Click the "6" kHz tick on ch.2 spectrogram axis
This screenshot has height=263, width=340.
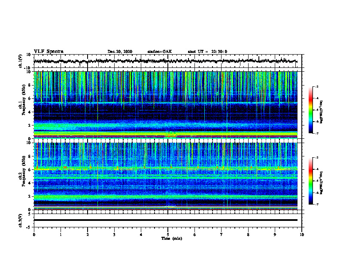30,170
